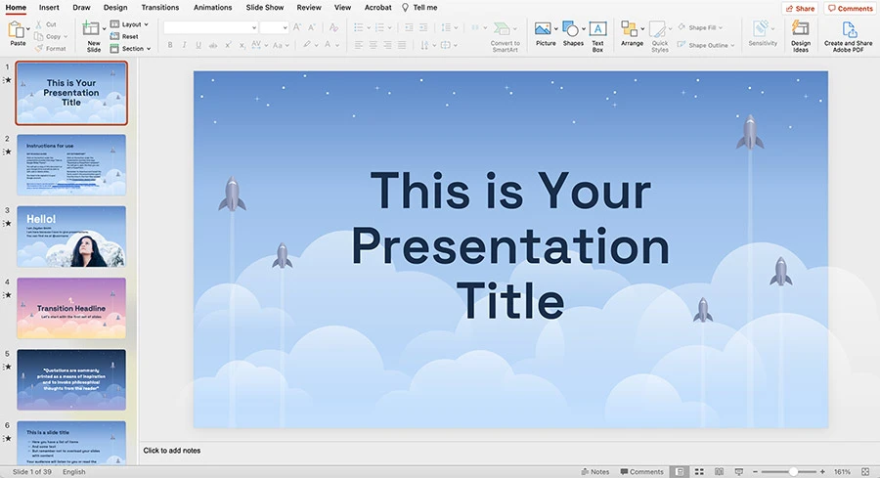Toggle the Notes pane in status bar
The image size is (880, 478).
point(594,471)
